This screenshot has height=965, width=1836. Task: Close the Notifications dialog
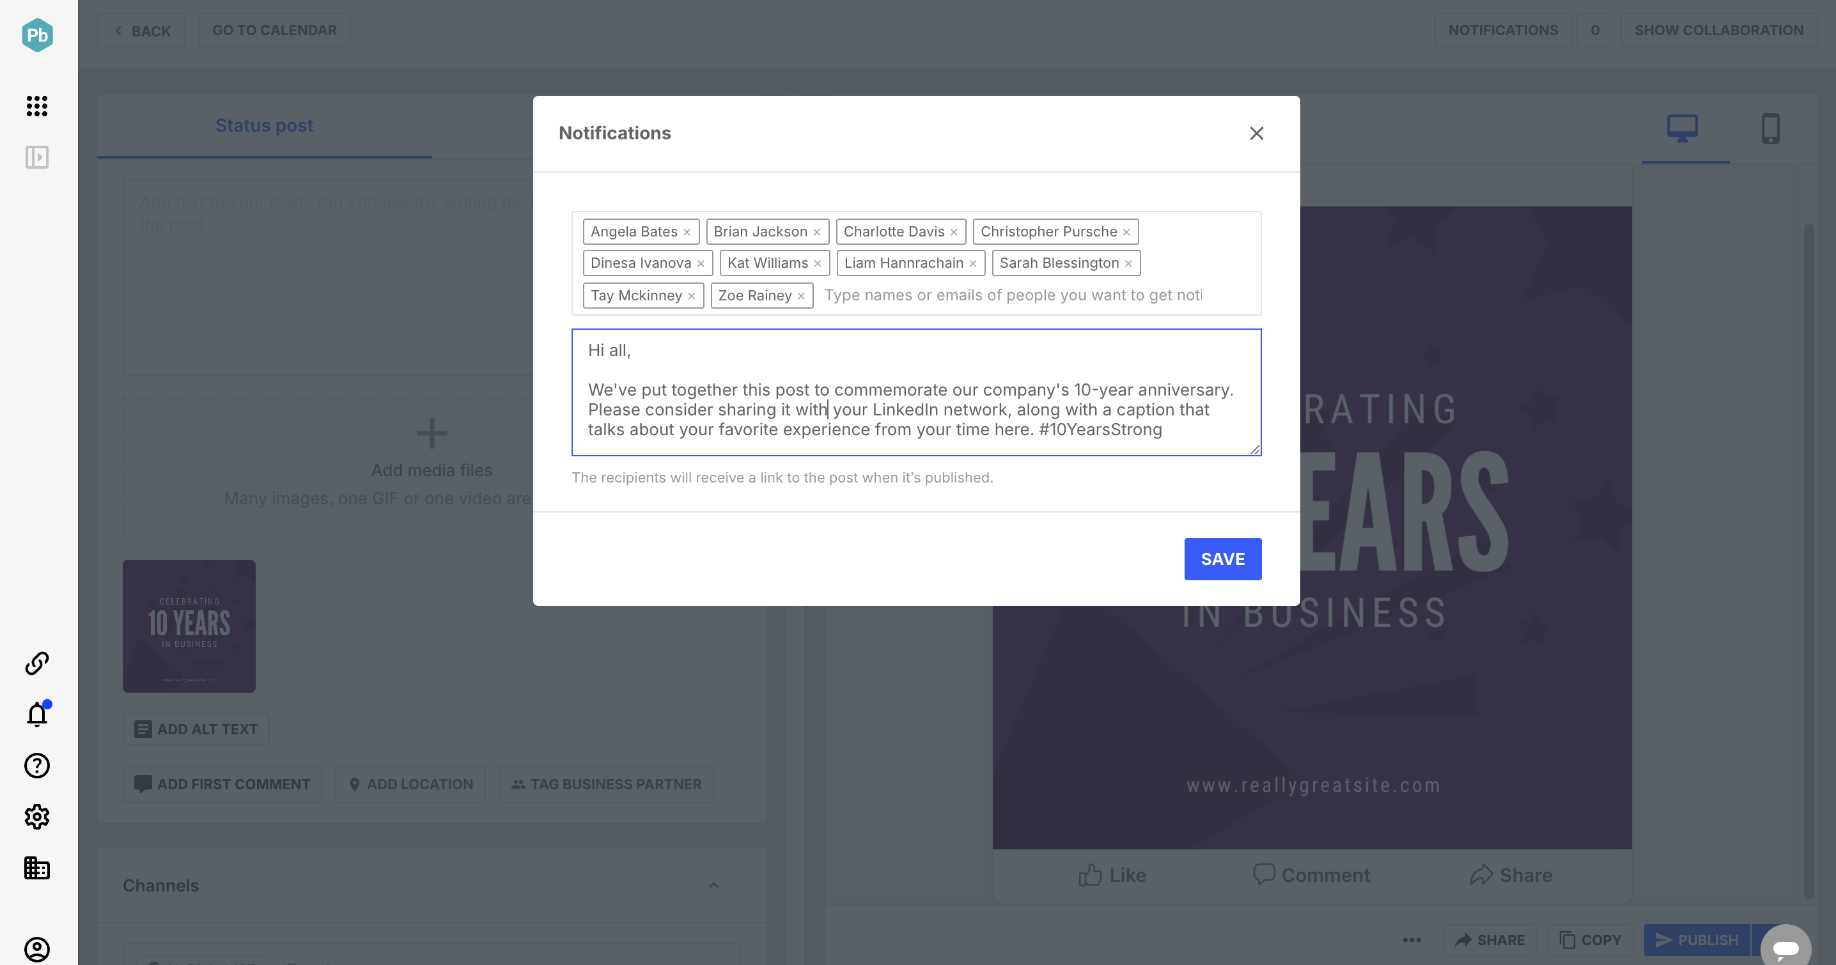tap(1257, 134)
